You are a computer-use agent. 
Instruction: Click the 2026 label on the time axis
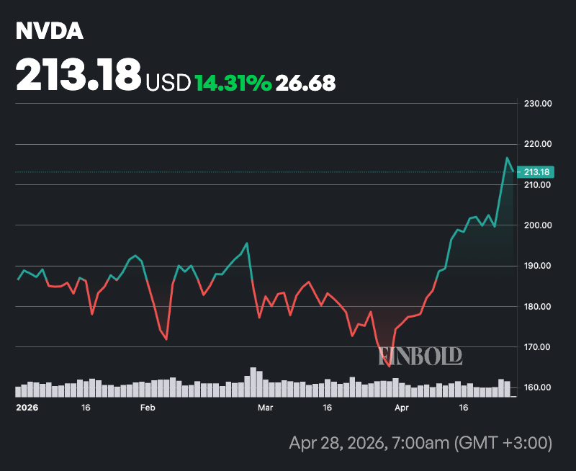pyautogui.click(x=27, y=408)
